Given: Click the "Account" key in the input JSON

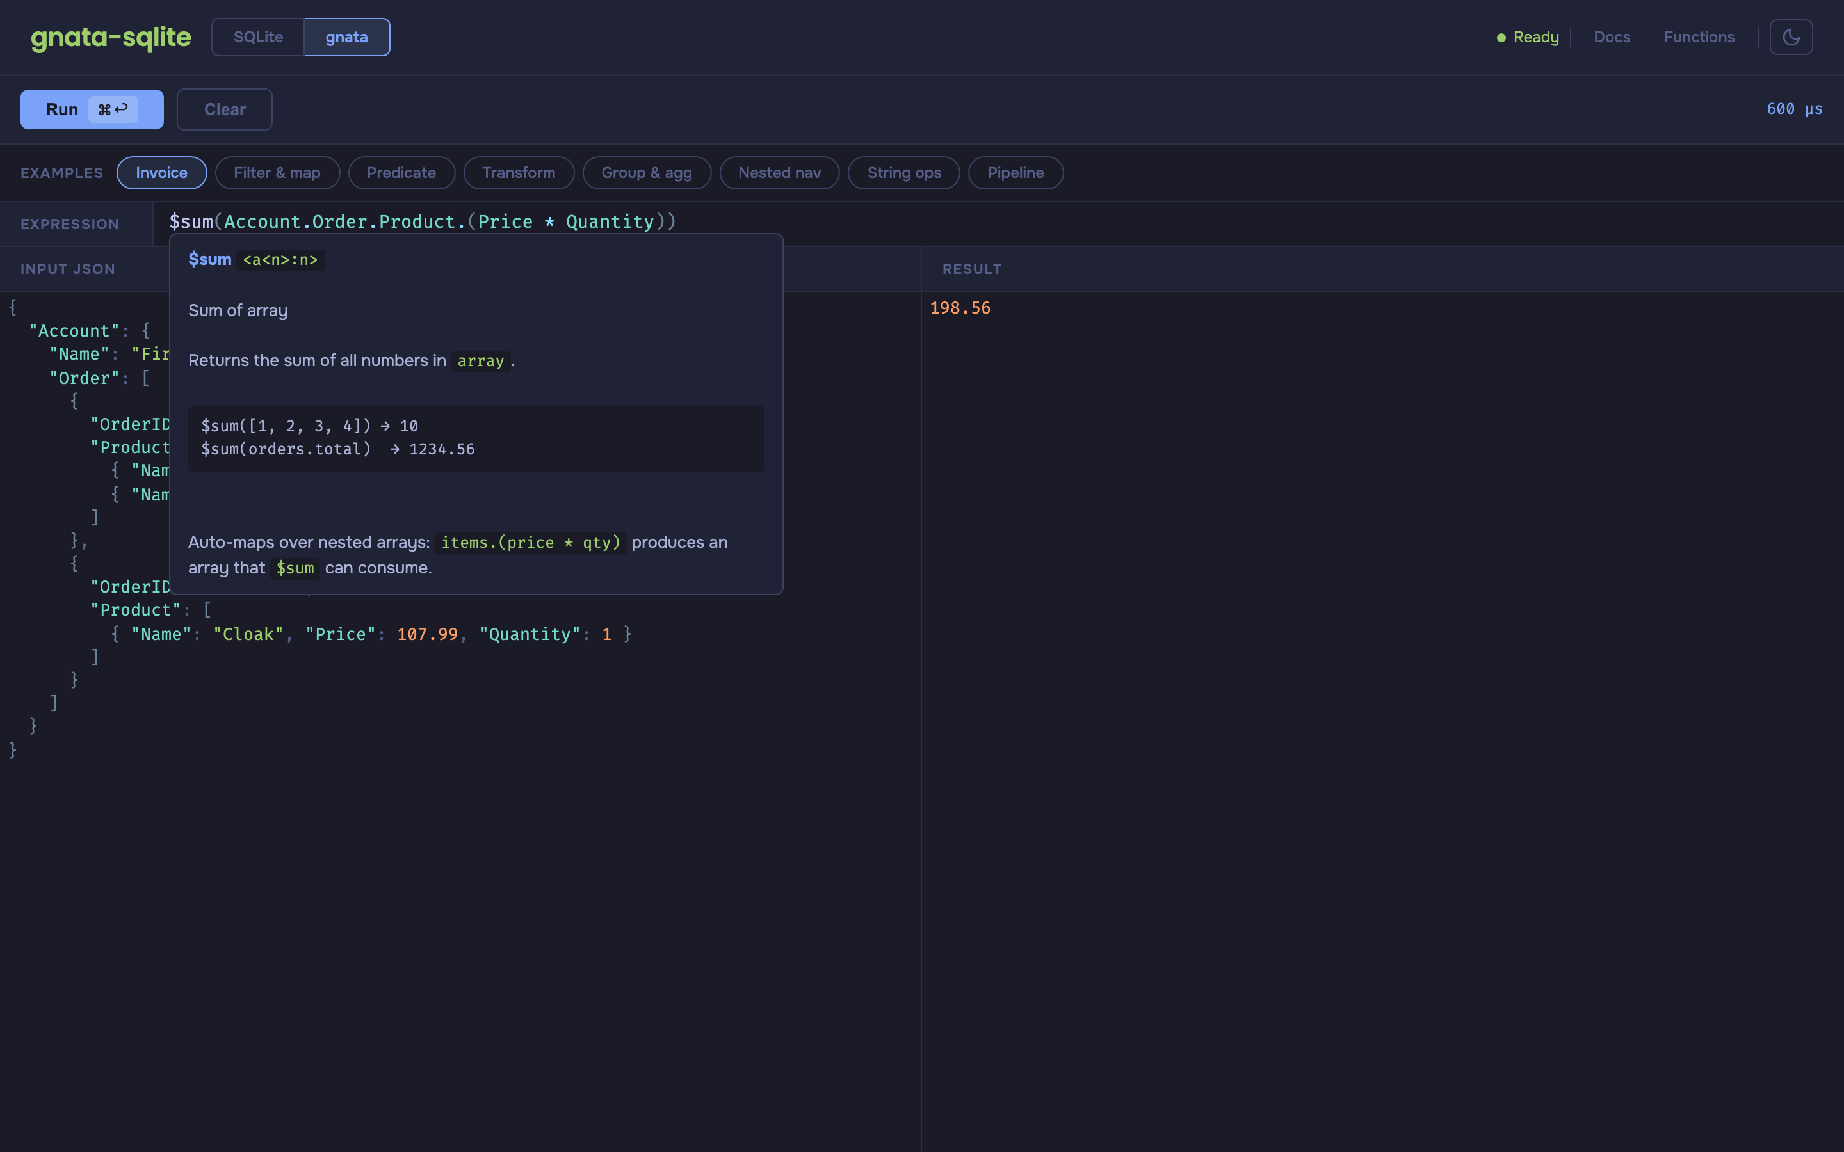Looking at the screenshot, I should pyautogui.click(x=74, y=332).
